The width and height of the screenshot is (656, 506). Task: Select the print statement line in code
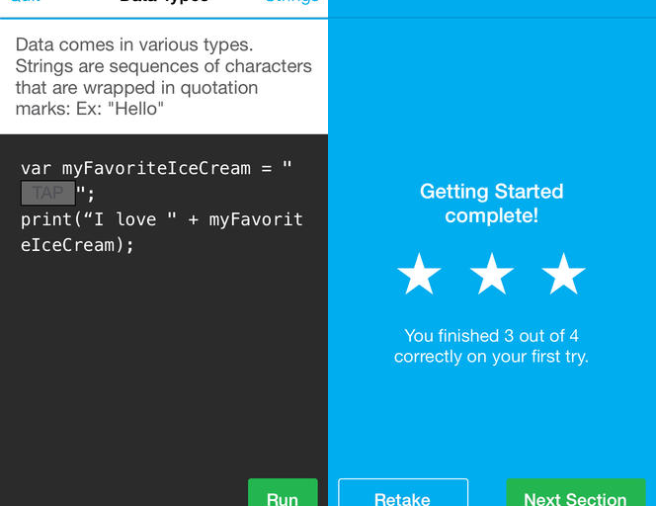click(x=161, y=219)
